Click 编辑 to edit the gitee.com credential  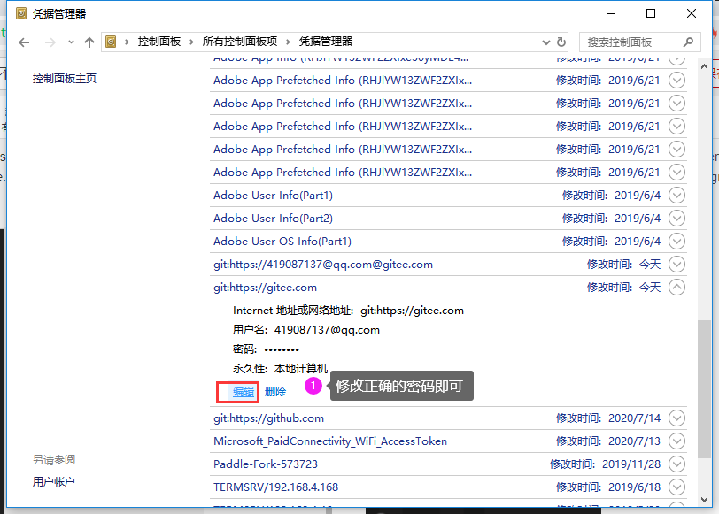(x=237, y=390)
